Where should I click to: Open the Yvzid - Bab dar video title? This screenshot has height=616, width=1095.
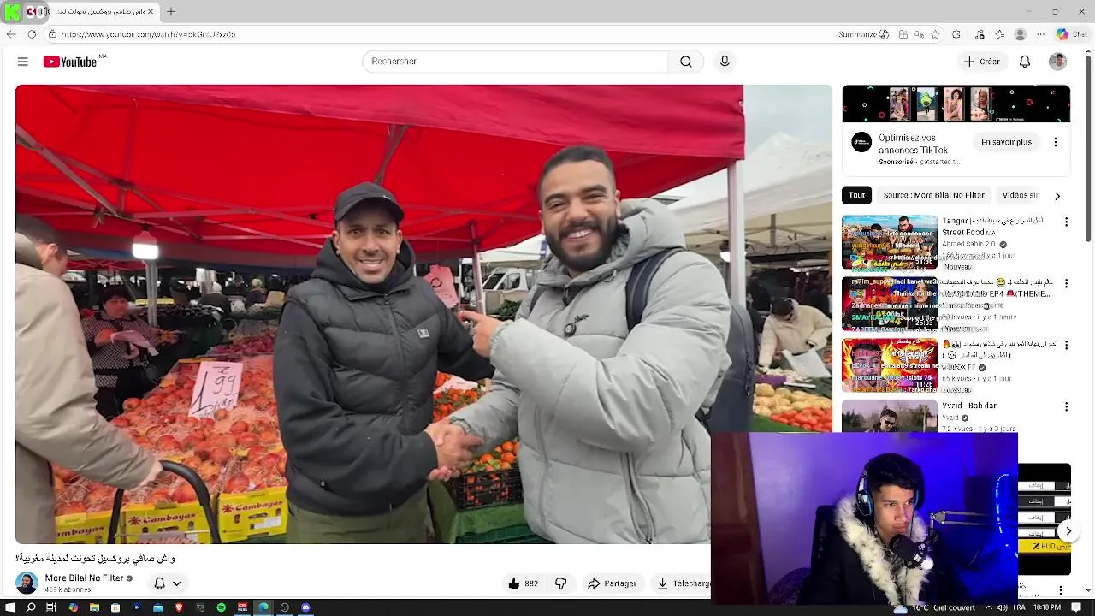(x=969, y=406)
